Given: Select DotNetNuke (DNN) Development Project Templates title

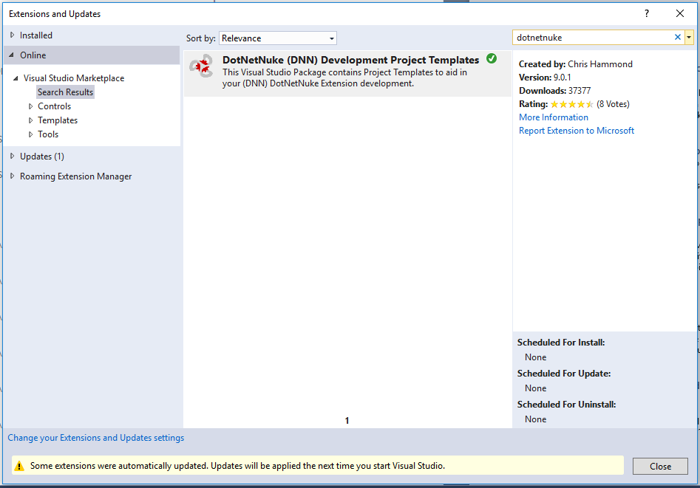Looking at the screenshot, I should [350, 60].
